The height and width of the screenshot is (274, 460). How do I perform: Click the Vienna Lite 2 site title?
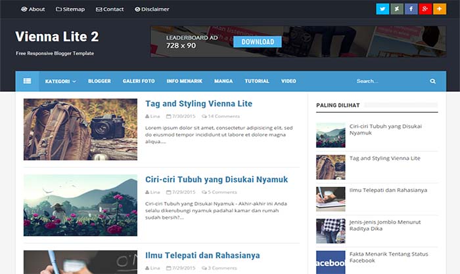point(57,37)
